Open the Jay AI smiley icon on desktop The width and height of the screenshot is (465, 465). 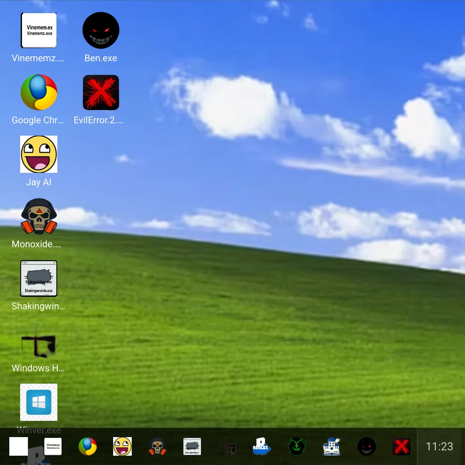pos(39,154)
